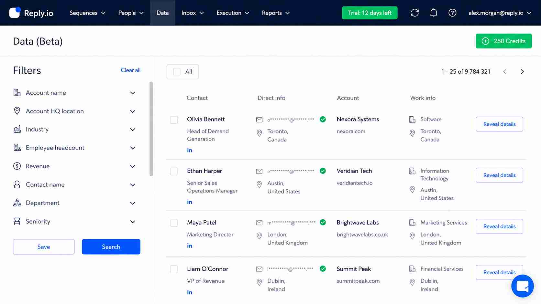
Task: Click the Trial: 12 days left button
Action: click(370, 13)
